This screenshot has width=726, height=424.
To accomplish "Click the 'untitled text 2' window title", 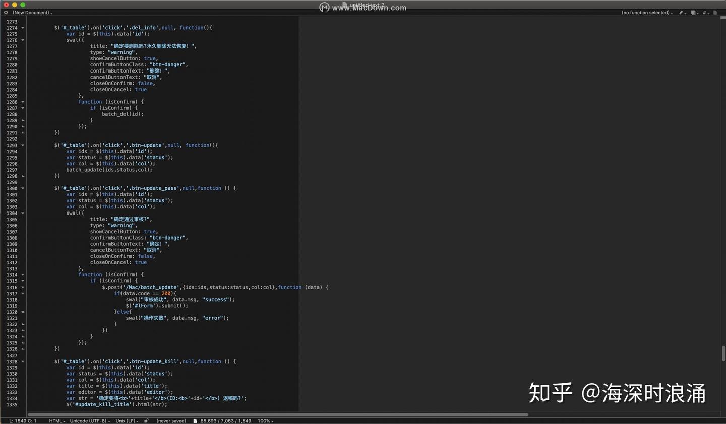I will 367,5.
